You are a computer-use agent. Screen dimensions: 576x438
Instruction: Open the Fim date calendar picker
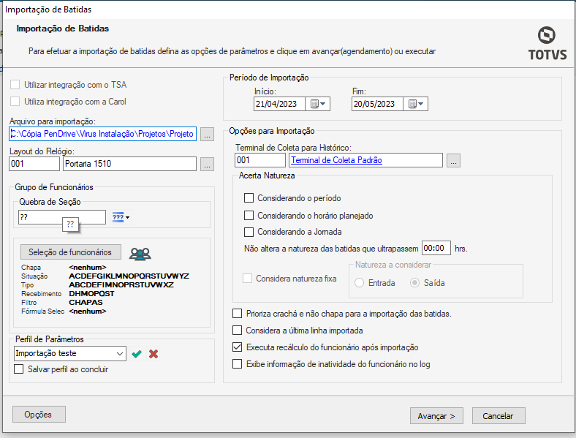point(417,104)
